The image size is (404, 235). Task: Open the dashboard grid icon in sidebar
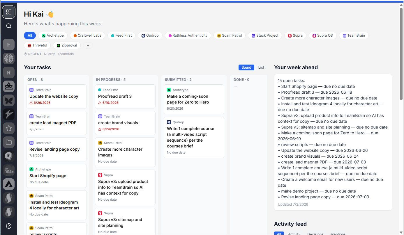tap(9, 12)
